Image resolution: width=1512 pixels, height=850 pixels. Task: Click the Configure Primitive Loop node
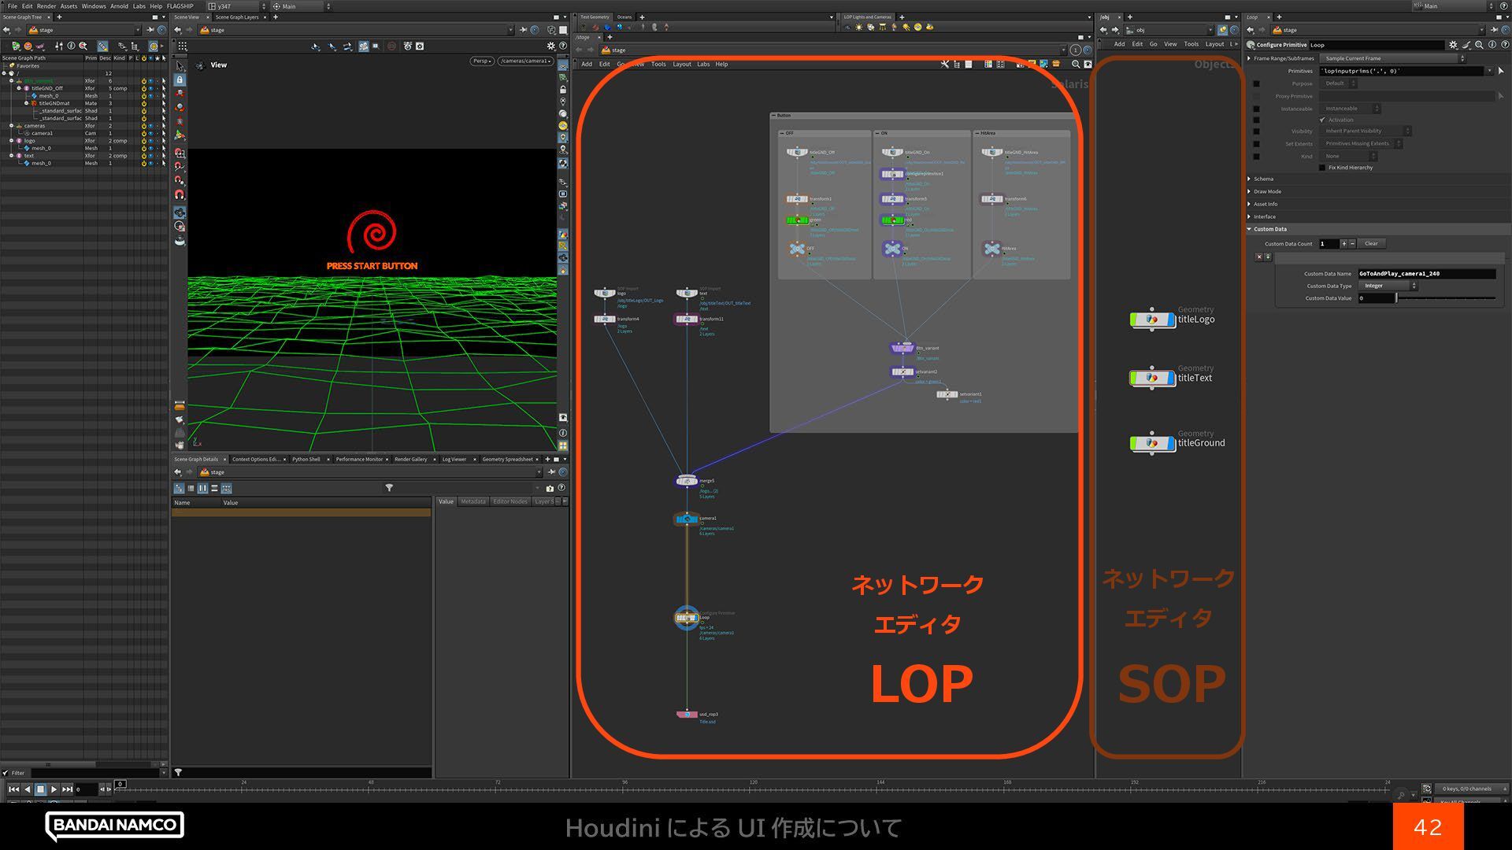(x=687, y=618)
